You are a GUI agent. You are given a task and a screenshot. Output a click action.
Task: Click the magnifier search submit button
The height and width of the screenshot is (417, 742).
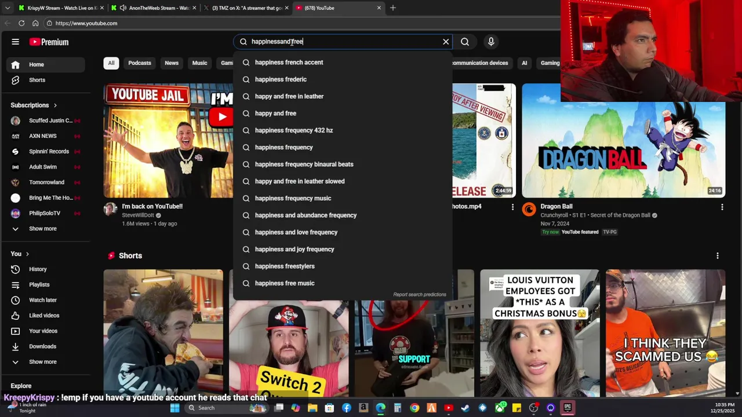(465, 42)
